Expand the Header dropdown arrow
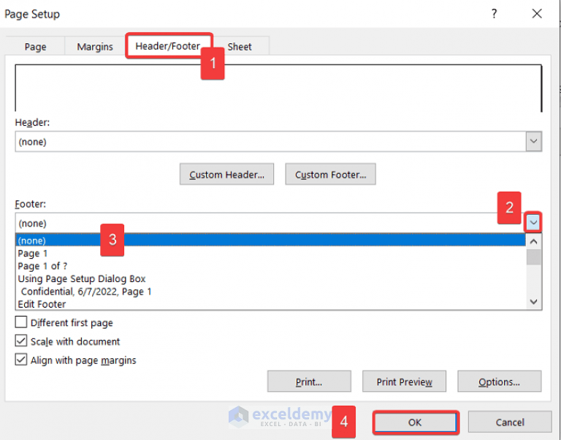The image size is (561, 440). click(x=533, y=141)
